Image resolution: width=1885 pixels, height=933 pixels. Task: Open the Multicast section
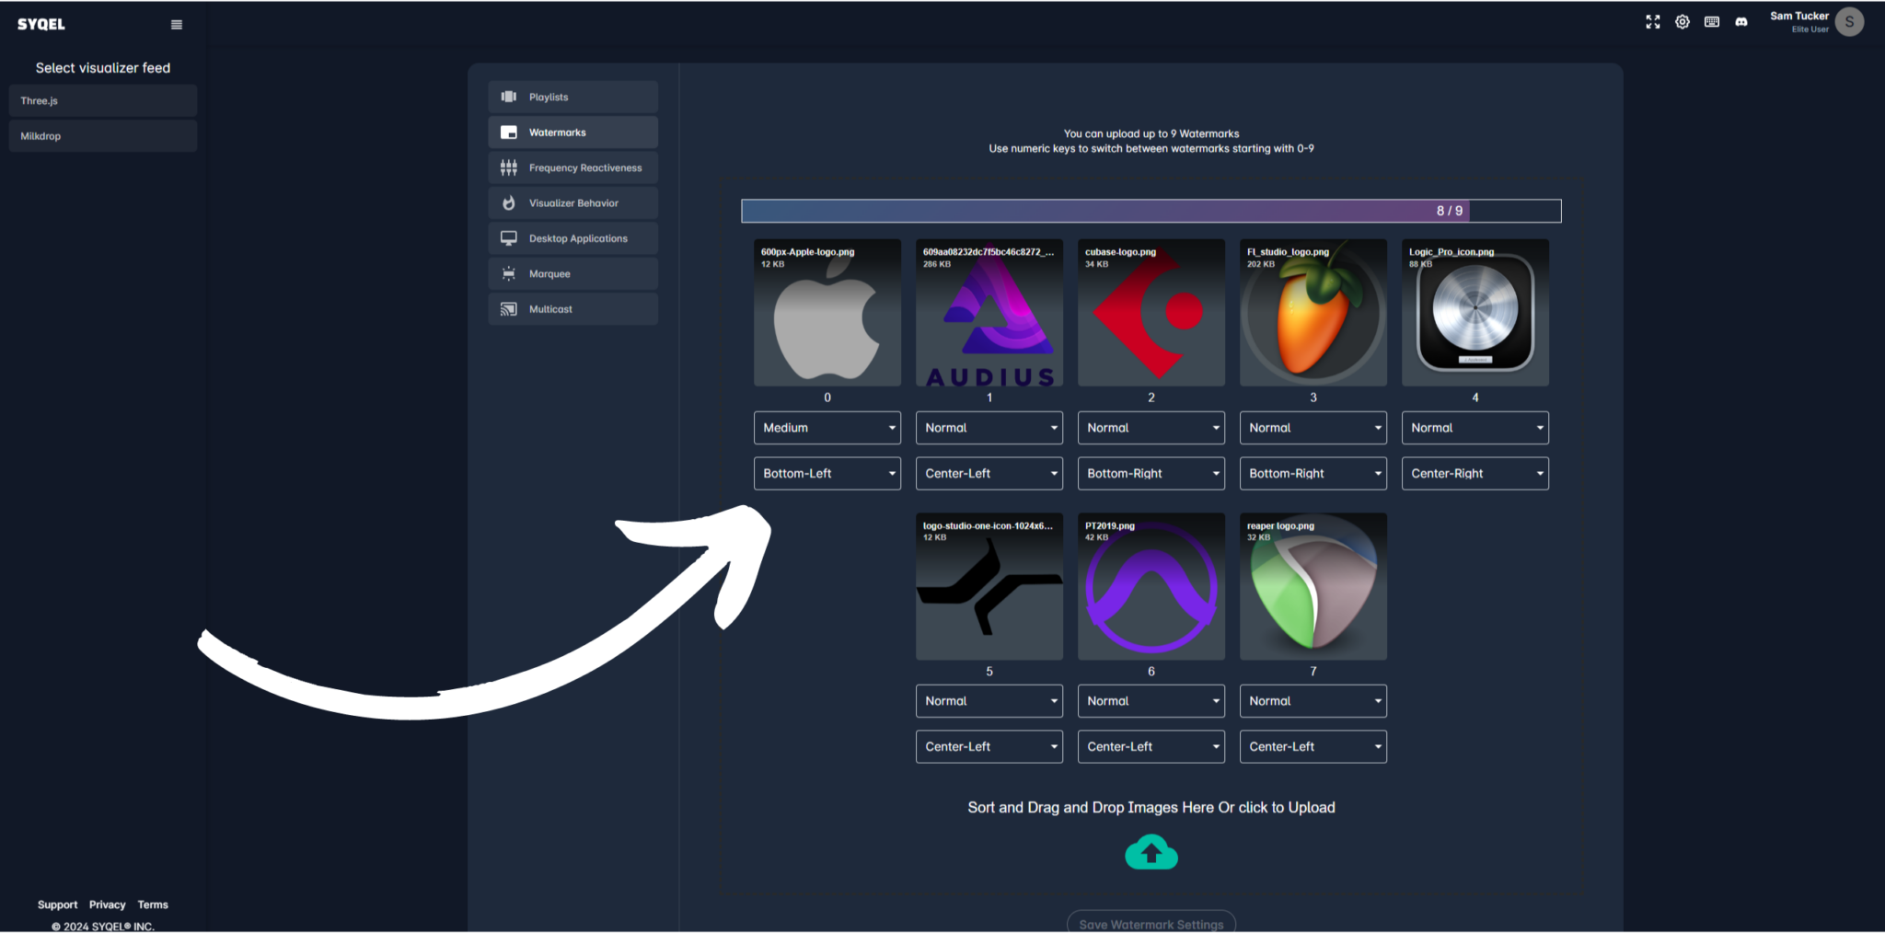click(x=572, y=308)
